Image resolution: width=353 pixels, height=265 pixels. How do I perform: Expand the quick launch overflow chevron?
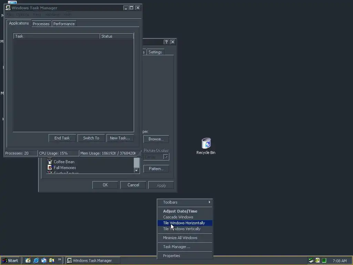point(59,259)
